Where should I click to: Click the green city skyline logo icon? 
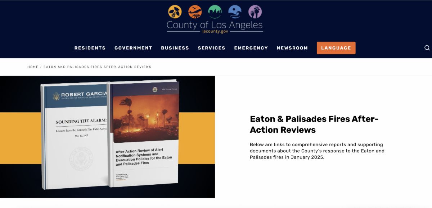coord(215,12)
